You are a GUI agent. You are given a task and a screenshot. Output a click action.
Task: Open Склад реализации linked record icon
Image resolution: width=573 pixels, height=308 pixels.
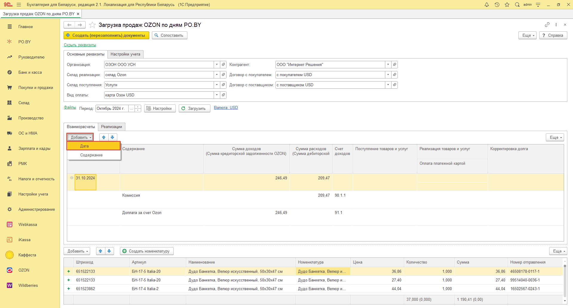pyautogui.click(x=224, y=75)
